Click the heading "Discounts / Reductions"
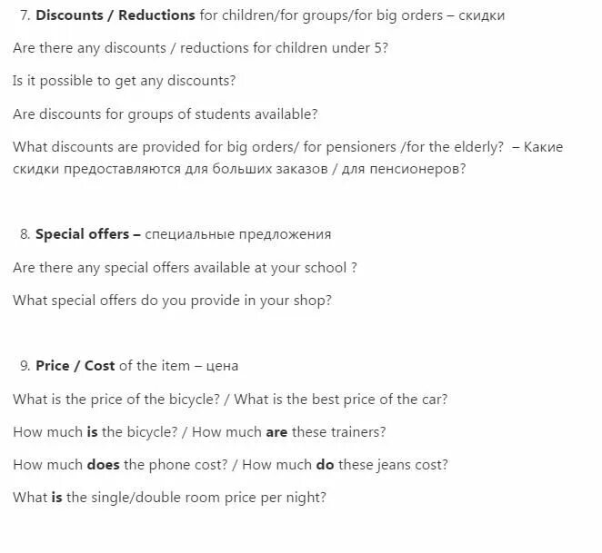Image resolution: width=602 pixels, height=553 pixels. [115, 15]
